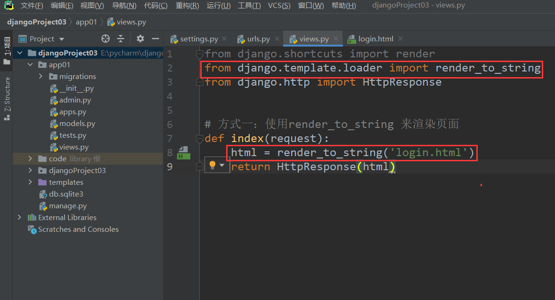Place cursor in the index function name

tap(247, 138)
